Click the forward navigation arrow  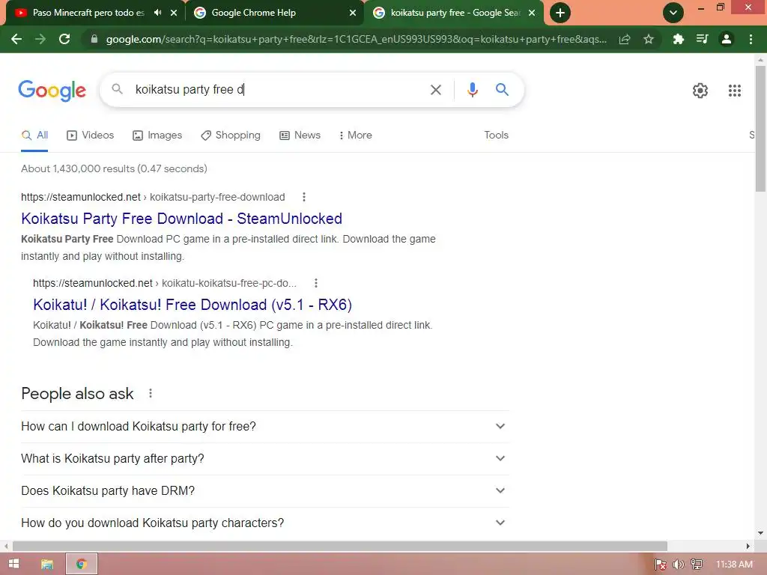coord(40,39)
